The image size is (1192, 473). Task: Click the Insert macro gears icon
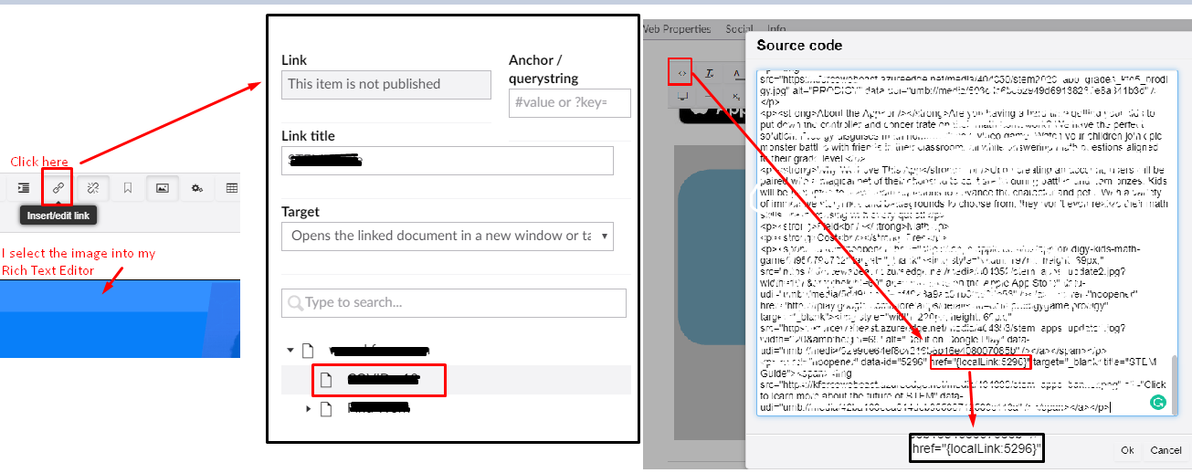[196, 188]
